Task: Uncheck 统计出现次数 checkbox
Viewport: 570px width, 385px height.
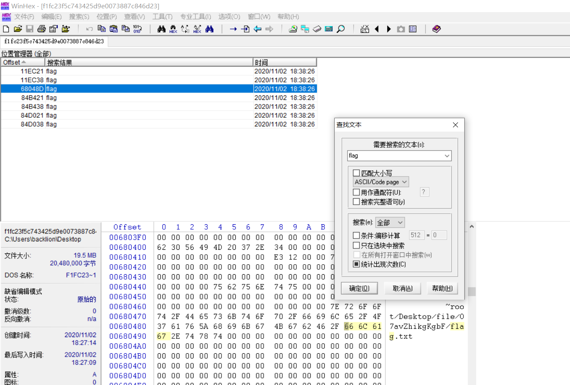Action: (356, 264)
